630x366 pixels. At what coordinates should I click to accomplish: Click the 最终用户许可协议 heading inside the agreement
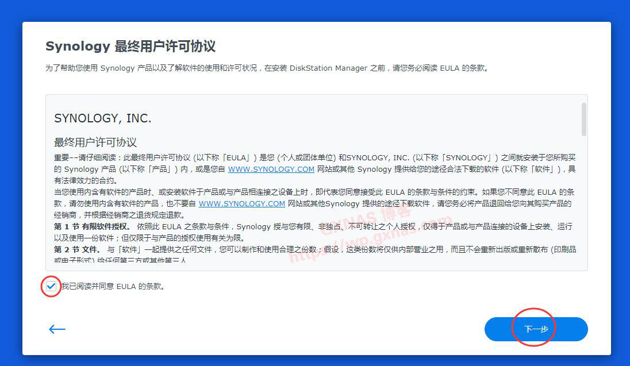click(95, 142)
